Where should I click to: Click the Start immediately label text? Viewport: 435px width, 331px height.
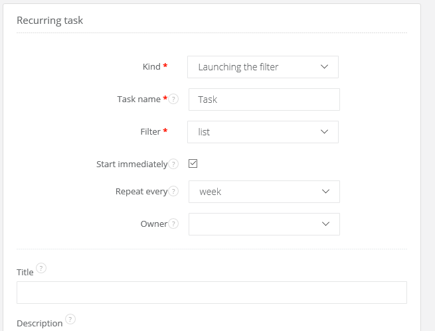coord(131,165)
